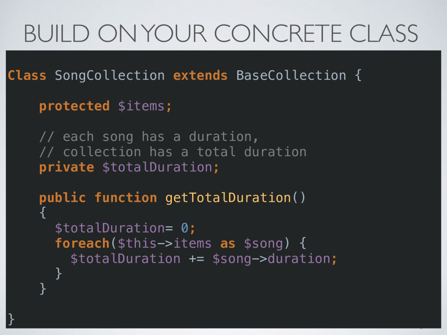Image resolution: width=447 pixels, height=335 pixels.
Task: Click the slide title "BUILD ON YOUR CONCRETE CLASS"
Action: [x=221, y=33]
